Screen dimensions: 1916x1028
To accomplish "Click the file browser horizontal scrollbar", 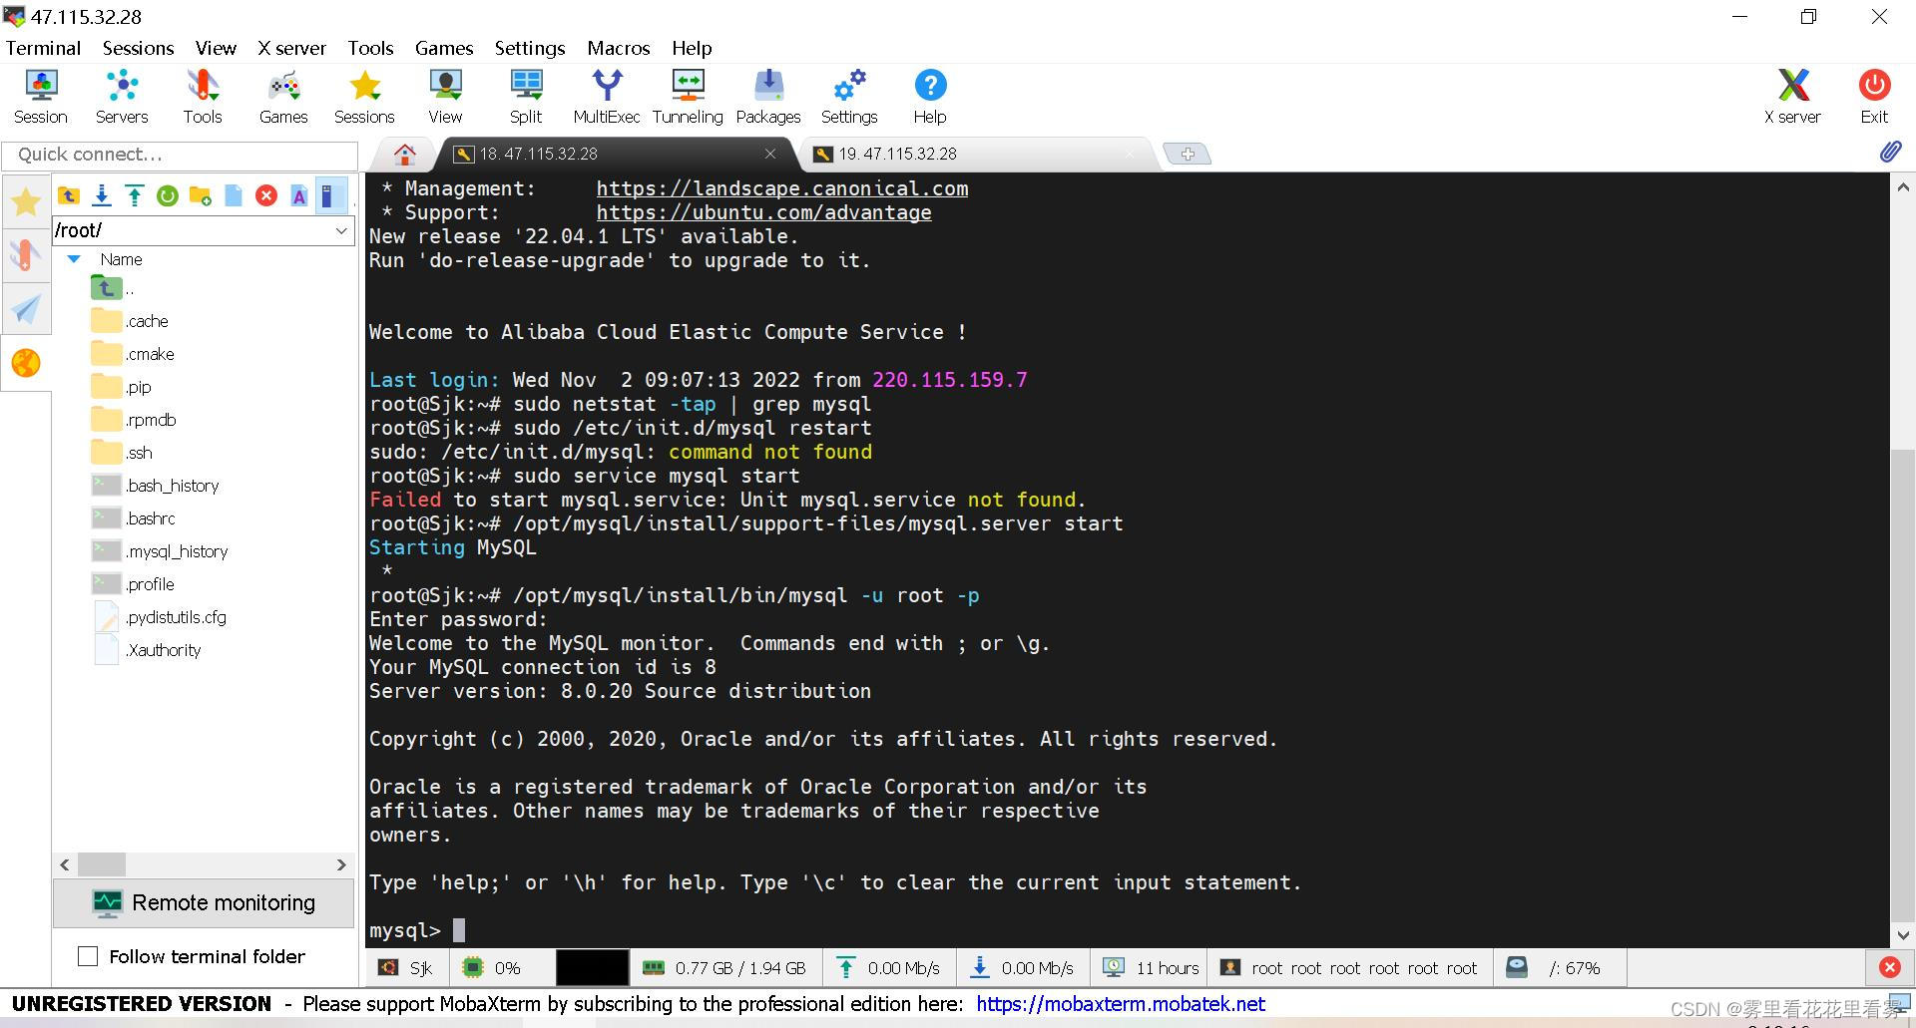I will pyautogui.click(x=203, y=864).
